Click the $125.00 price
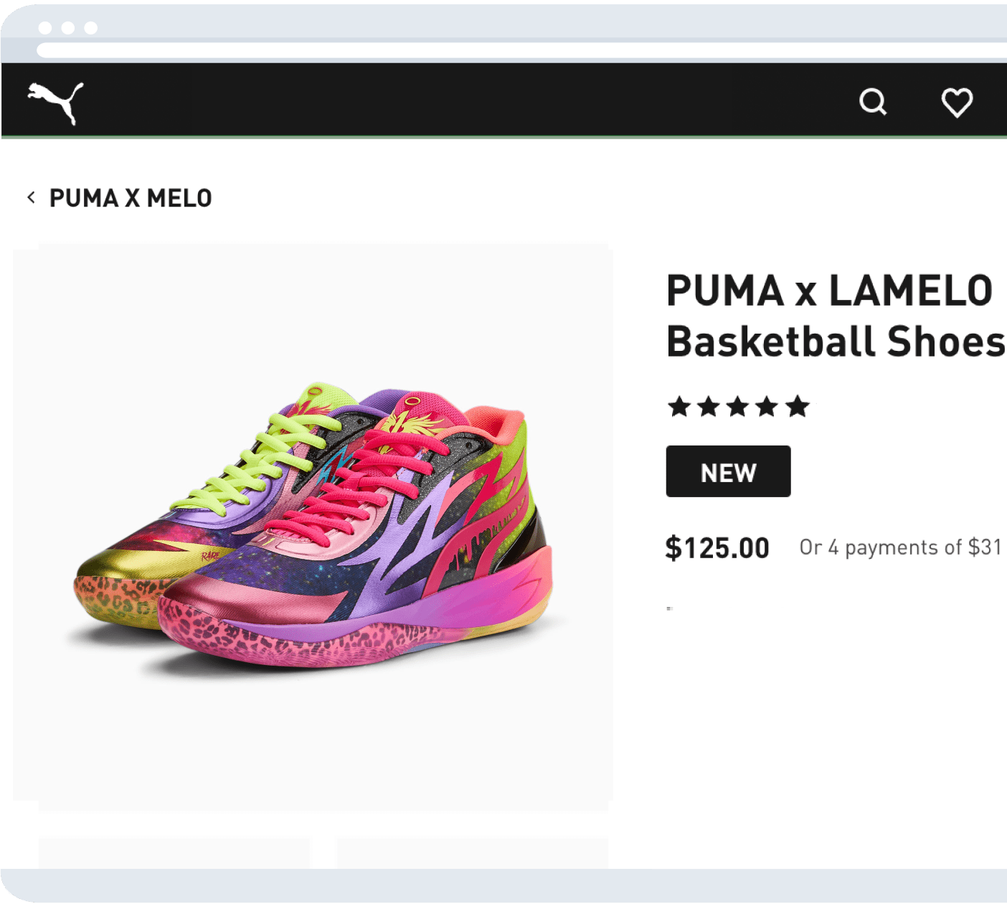This screenshot has width=1007, height=904. click(717, 548)
